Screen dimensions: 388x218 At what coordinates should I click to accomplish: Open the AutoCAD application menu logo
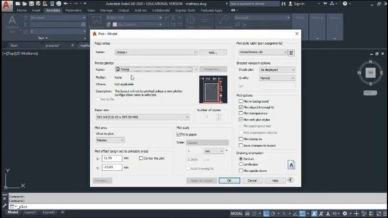7,5
